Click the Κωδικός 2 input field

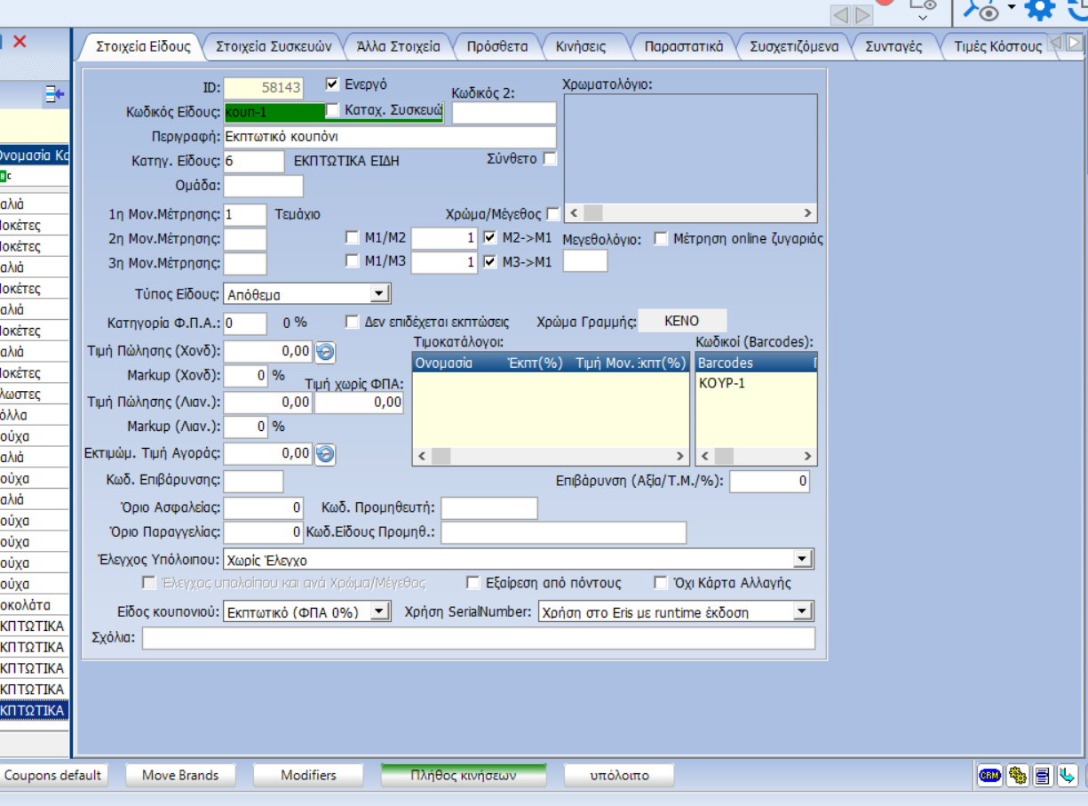click(504, 113)
